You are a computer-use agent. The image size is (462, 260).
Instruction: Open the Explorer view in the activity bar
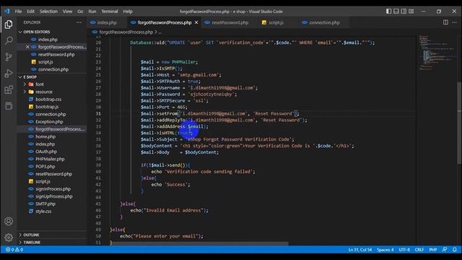9,24
